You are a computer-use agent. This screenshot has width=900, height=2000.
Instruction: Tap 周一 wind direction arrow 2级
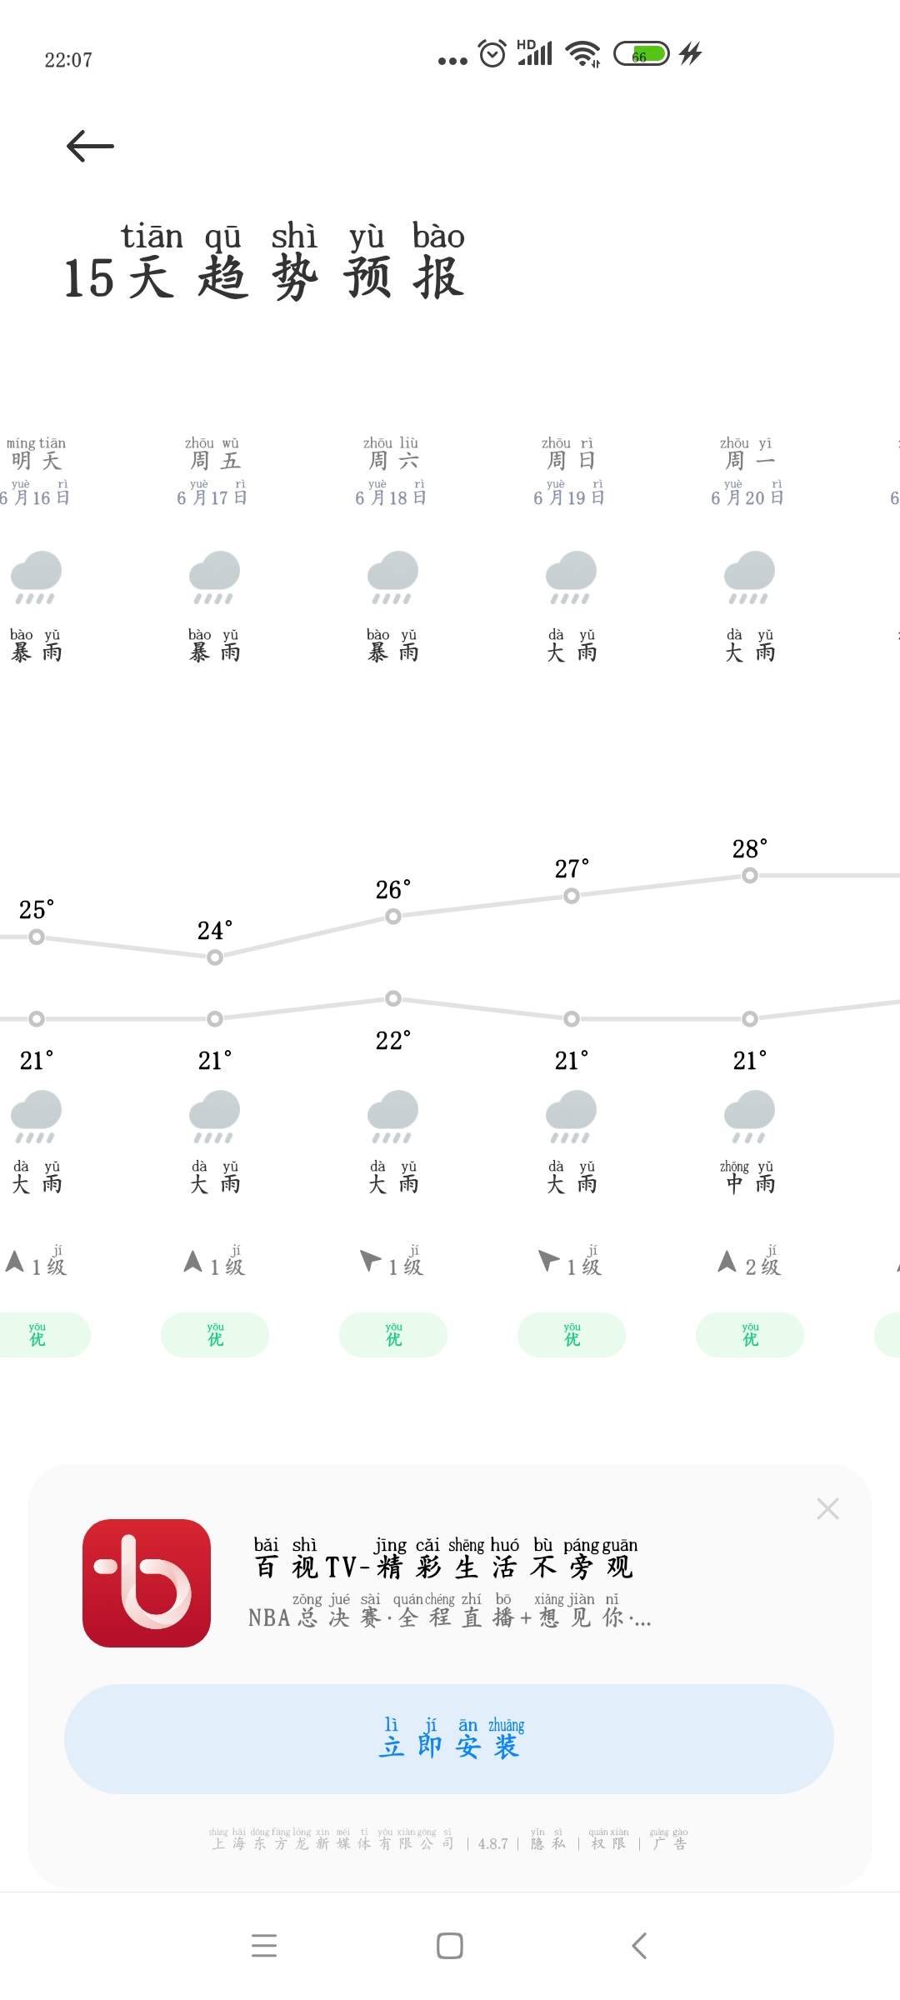click(x=727, y=1262)
